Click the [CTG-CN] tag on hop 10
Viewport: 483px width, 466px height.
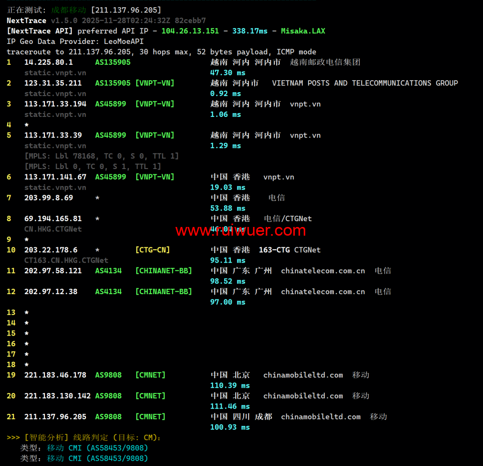point(152,250)
